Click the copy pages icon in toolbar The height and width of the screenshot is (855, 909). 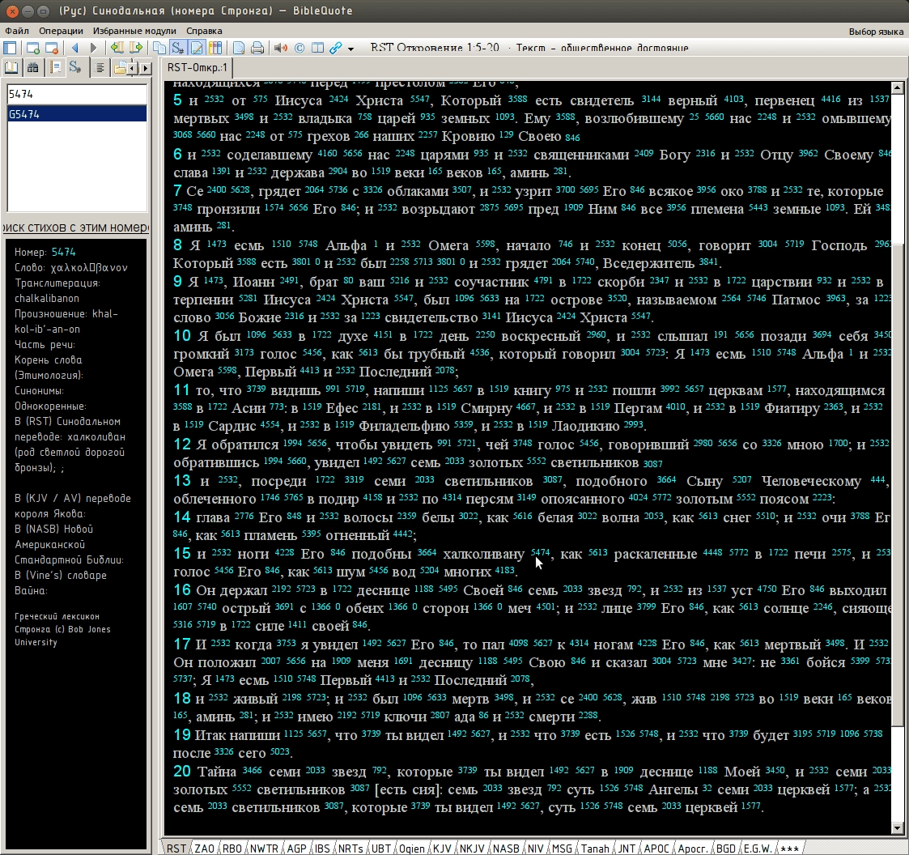(159, 48)
